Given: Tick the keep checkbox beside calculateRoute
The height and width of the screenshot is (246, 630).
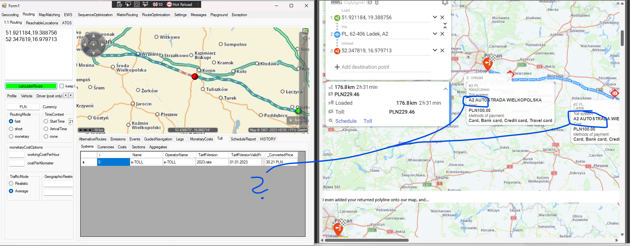Looking at the screenshot, I should [61, 86].
